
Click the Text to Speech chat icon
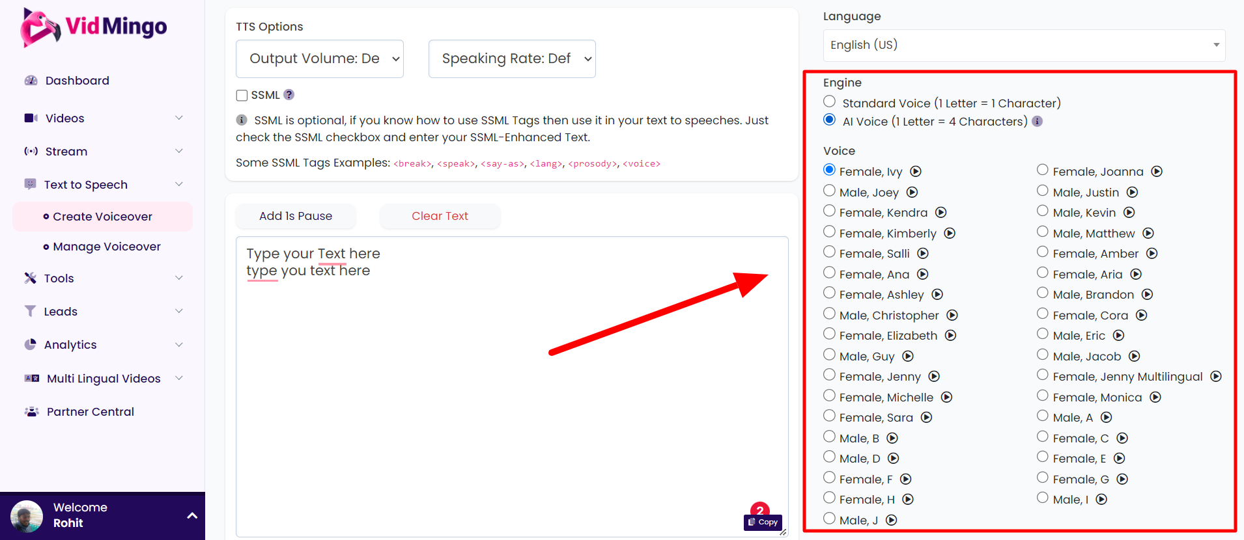pos(30,184)
